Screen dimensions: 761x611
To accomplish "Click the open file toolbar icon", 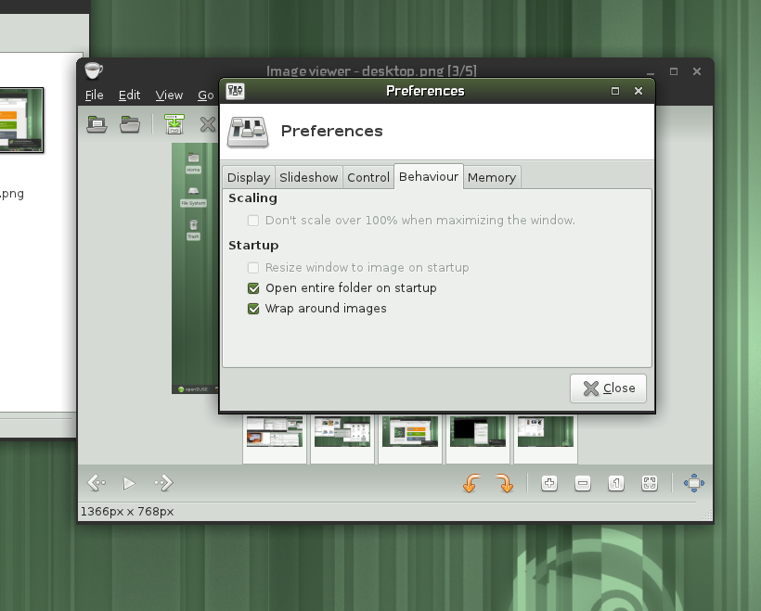I will (97, 123).
